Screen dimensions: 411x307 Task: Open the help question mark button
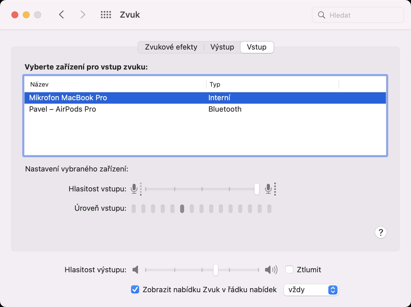[x=381, y=232]
